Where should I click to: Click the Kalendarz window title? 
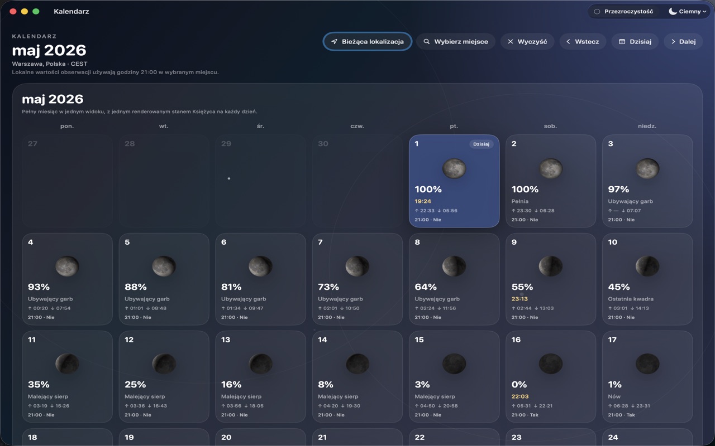(x=71, y=11)
